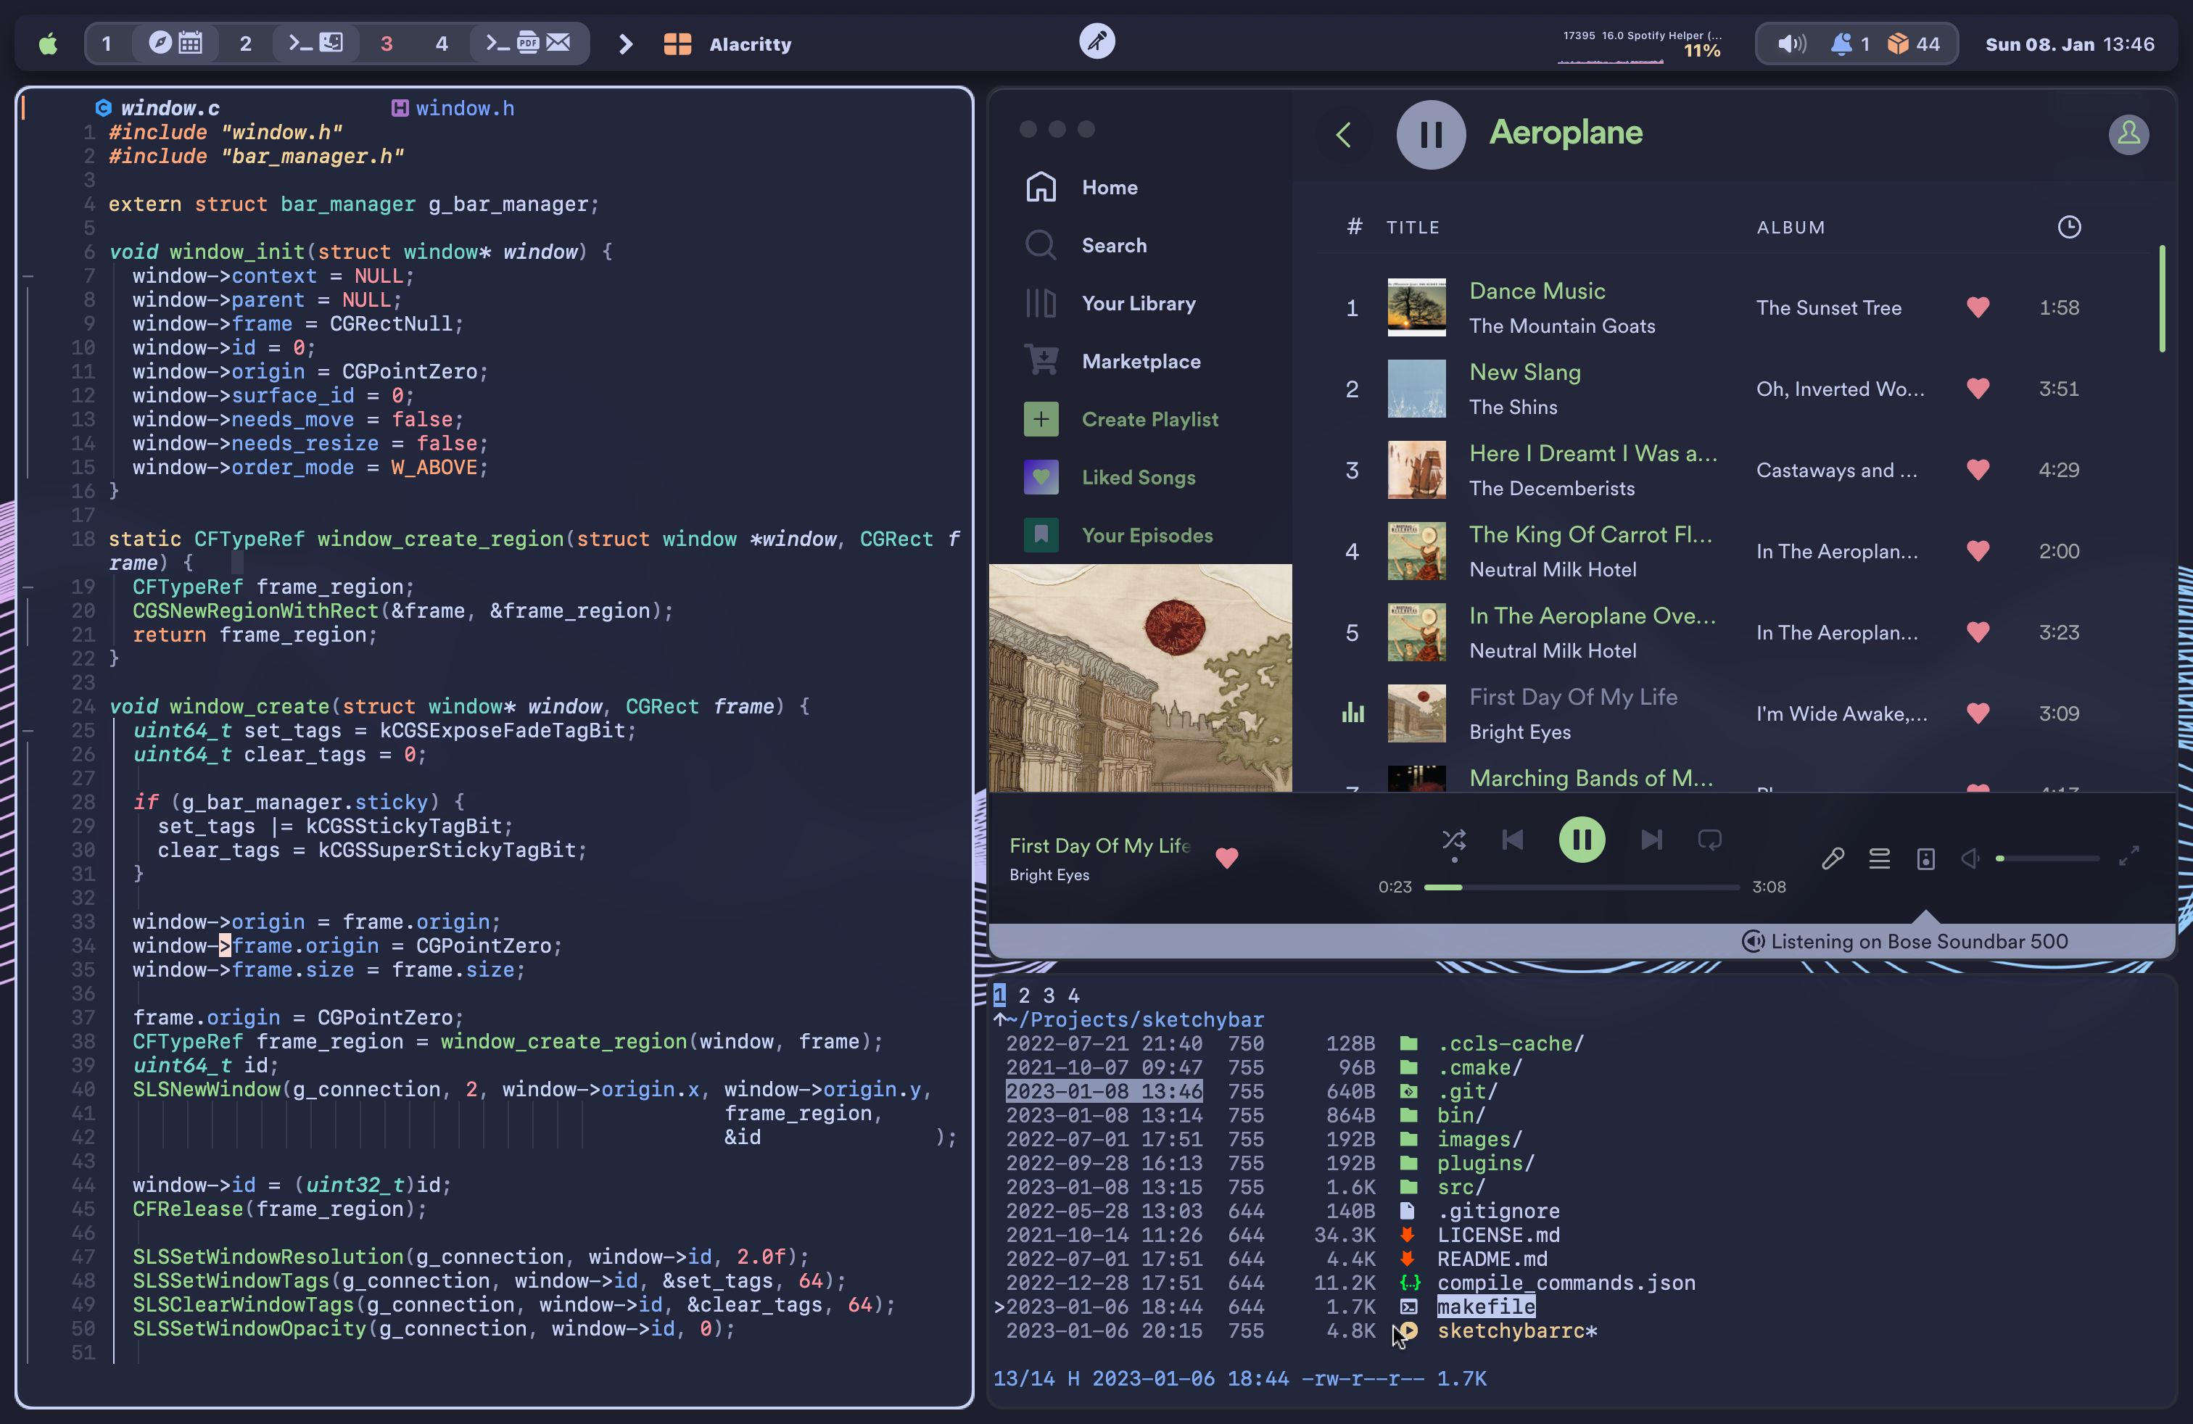This screenshot has width=2193, height=1424.
Task: Open the Marketplace section
Action: click(x=1141, y=361)
